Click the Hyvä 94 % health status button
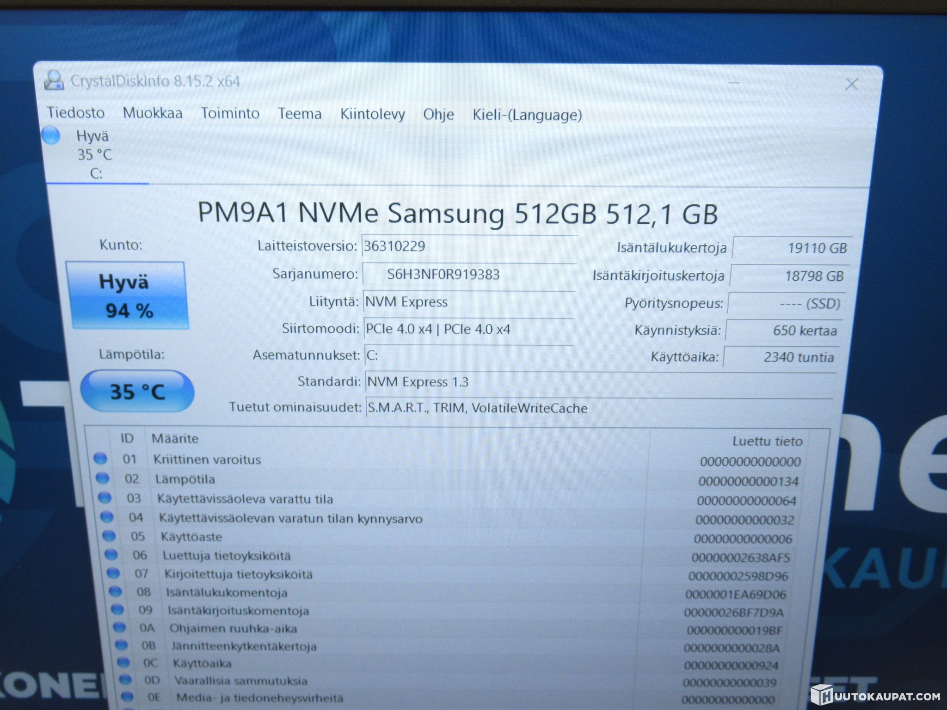 coord(127,295)
